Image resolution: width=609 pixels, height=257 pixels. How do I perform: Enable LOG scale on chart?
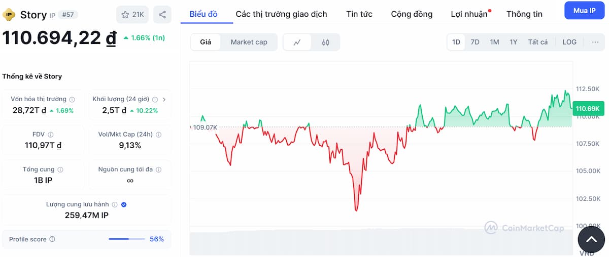(569, 42)
